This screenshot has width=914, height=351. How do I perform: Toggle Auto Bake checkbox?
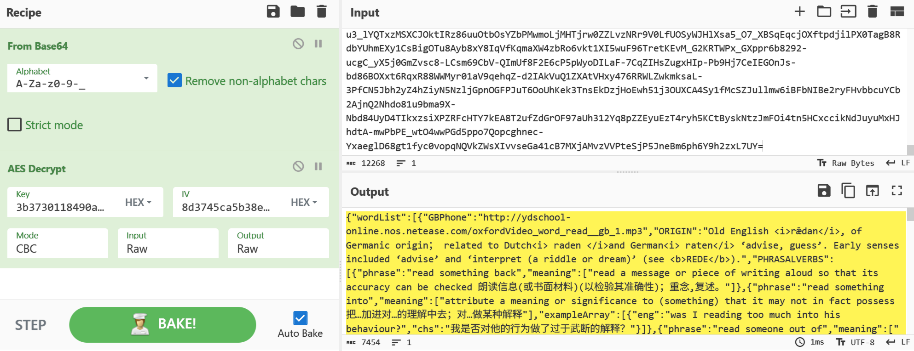300,318
